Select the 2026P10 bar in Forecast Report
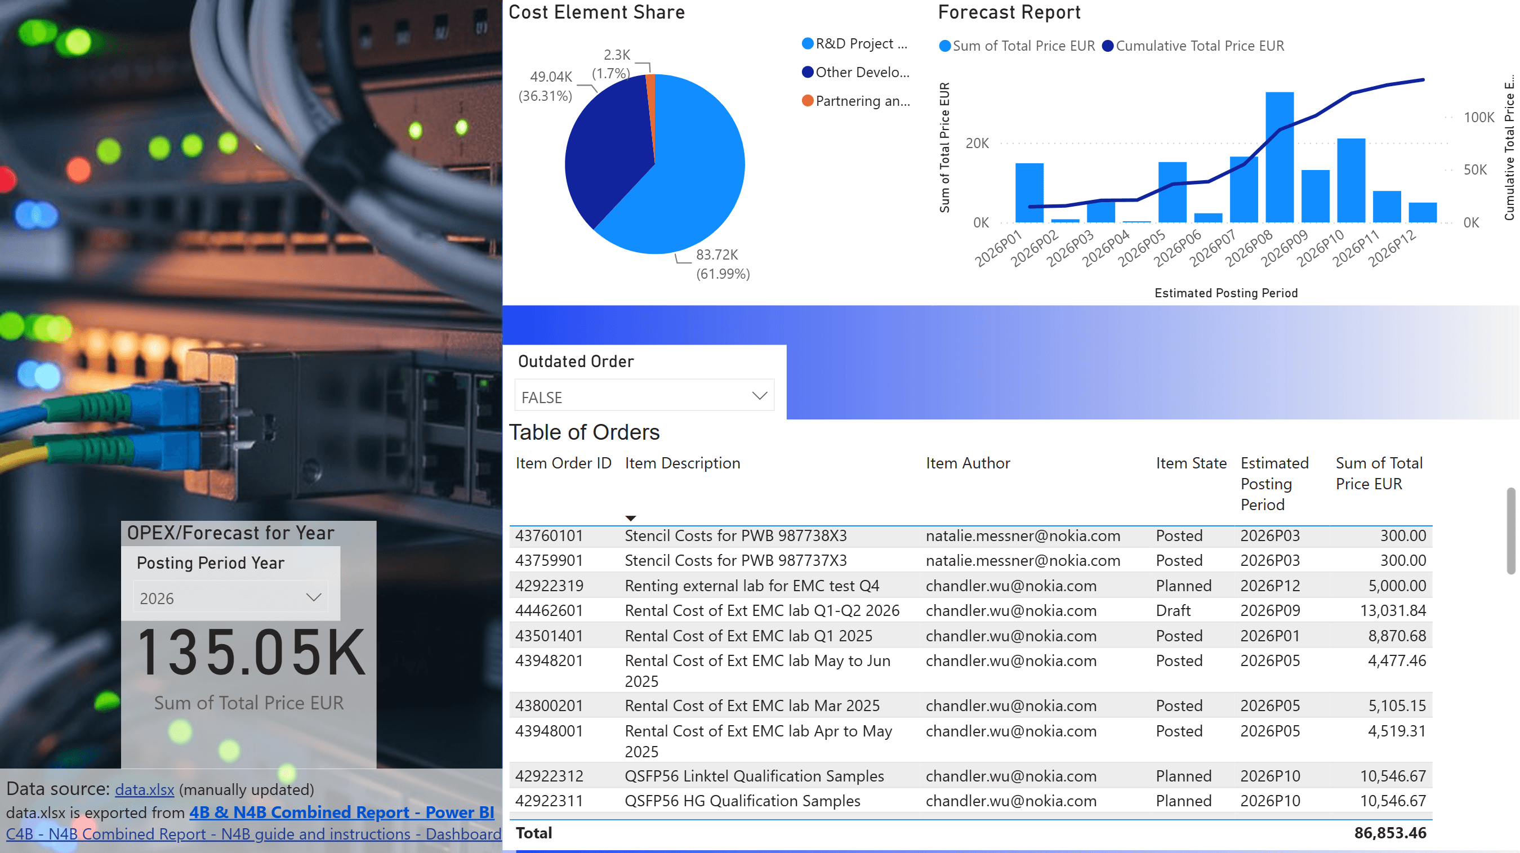This screenshot has width=1520, height=853. (1350, 180)
